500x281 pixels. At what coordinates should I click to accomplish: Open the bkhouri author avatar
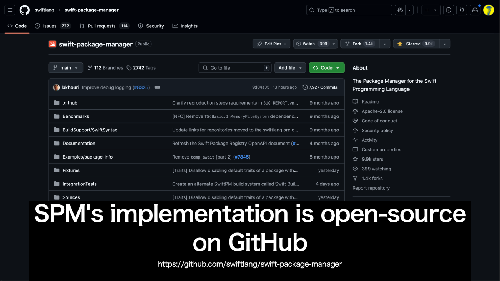[x=56, y=87]
